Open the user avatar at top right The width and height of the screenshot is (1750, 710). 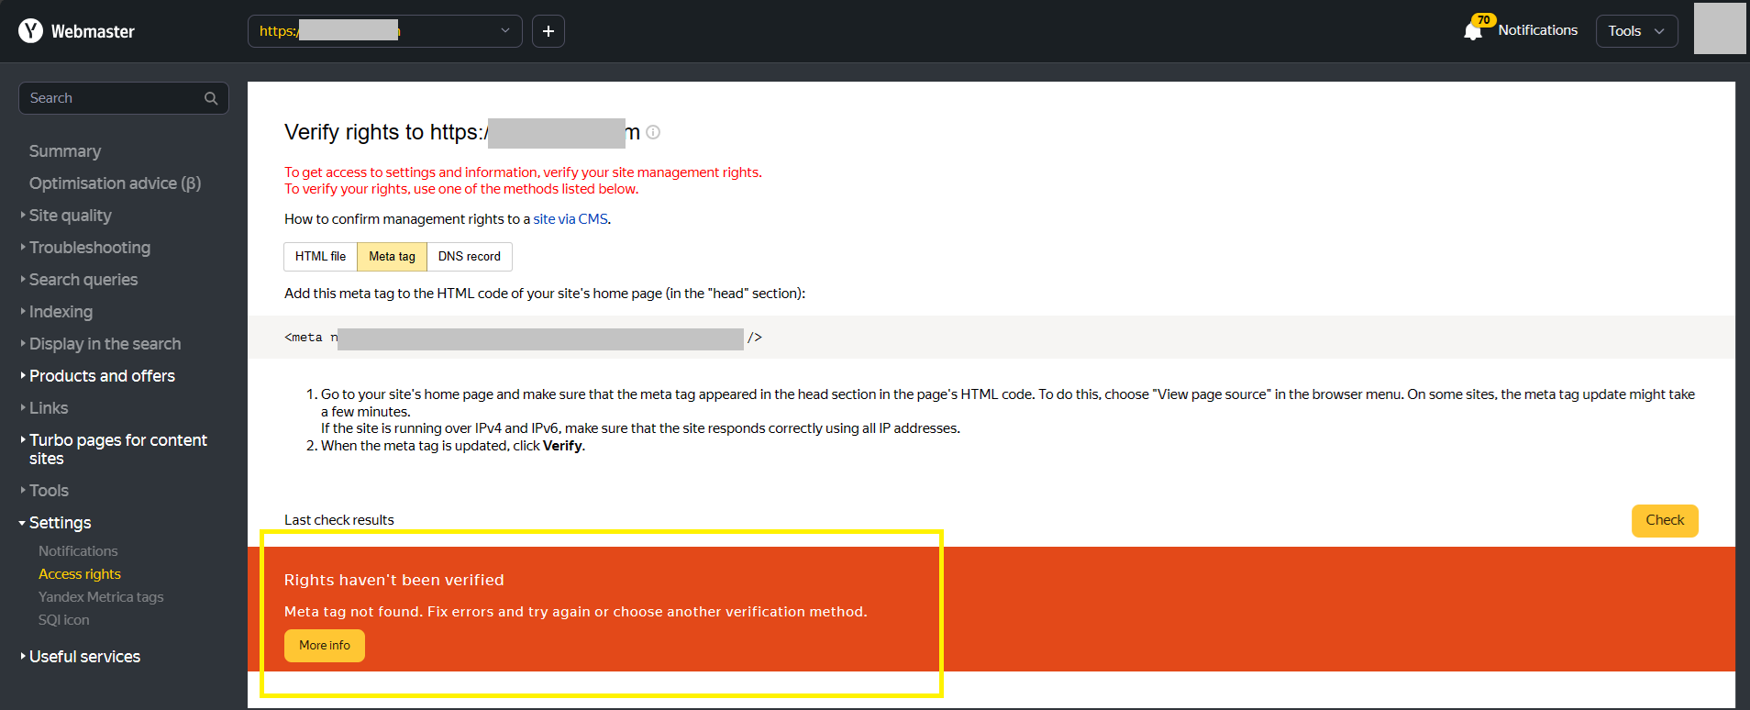pos(1720,28)
